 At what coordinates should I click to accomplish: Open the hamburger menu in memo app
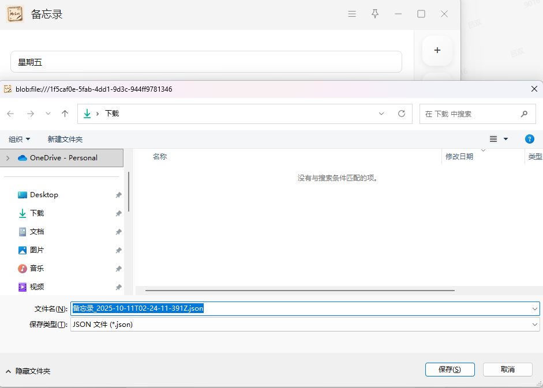click(352, 14)
